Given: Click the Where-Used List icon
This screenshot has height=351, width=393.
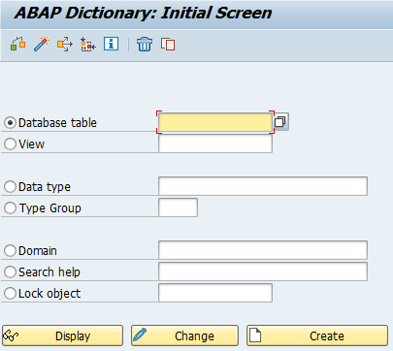Looking at the screenshot, I should coord(65,44).
